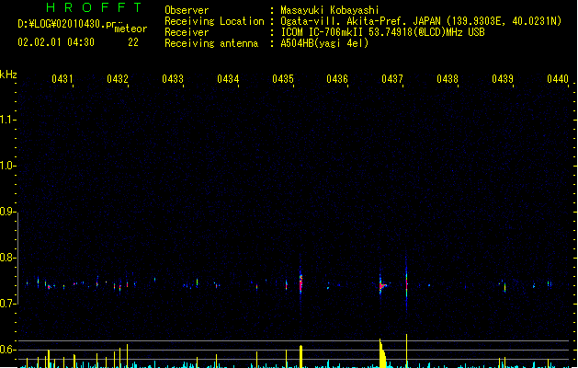The image size is (578, 368).
Task: Click the yellow power bar after 0435
Action: tap(300, 356)
